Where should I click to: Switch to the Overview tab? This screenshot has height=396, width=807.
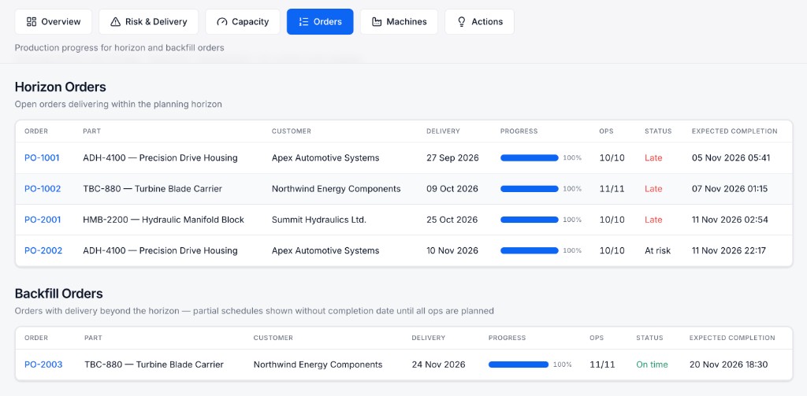pyautogui.click(x=54, y=21)
